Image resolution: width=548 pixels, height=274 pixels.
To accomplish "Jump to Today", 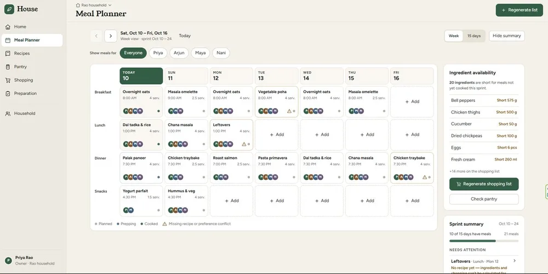I will click(185, 36).
